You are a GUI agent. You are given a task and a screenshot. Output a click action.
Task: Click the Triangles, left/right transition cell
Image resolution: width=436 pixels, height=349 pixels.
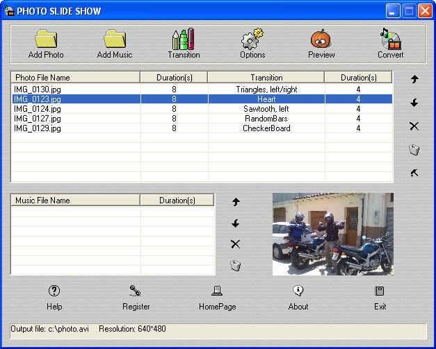pyautogui.click(x=266, y=90)
